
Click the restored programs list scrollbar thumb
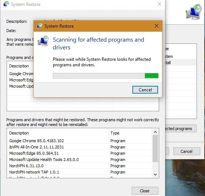155,148
